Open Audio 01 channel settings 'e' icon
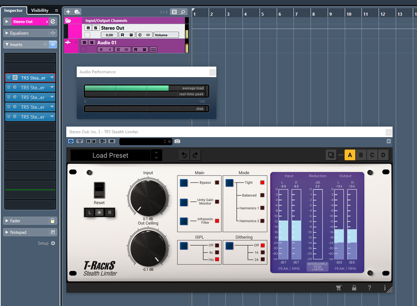The width and height of the screenshot is (417, 306). [x=119, y=50]
